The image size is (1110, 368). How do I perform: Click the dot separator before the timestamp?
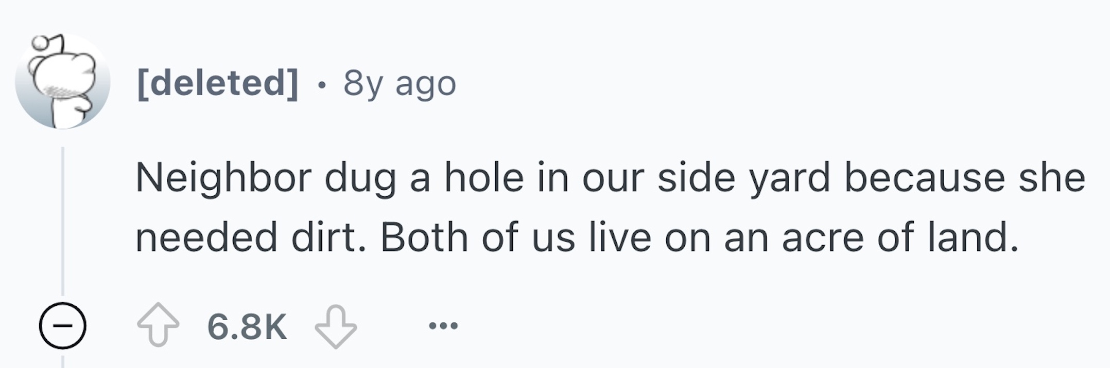(x=321, y=84)
